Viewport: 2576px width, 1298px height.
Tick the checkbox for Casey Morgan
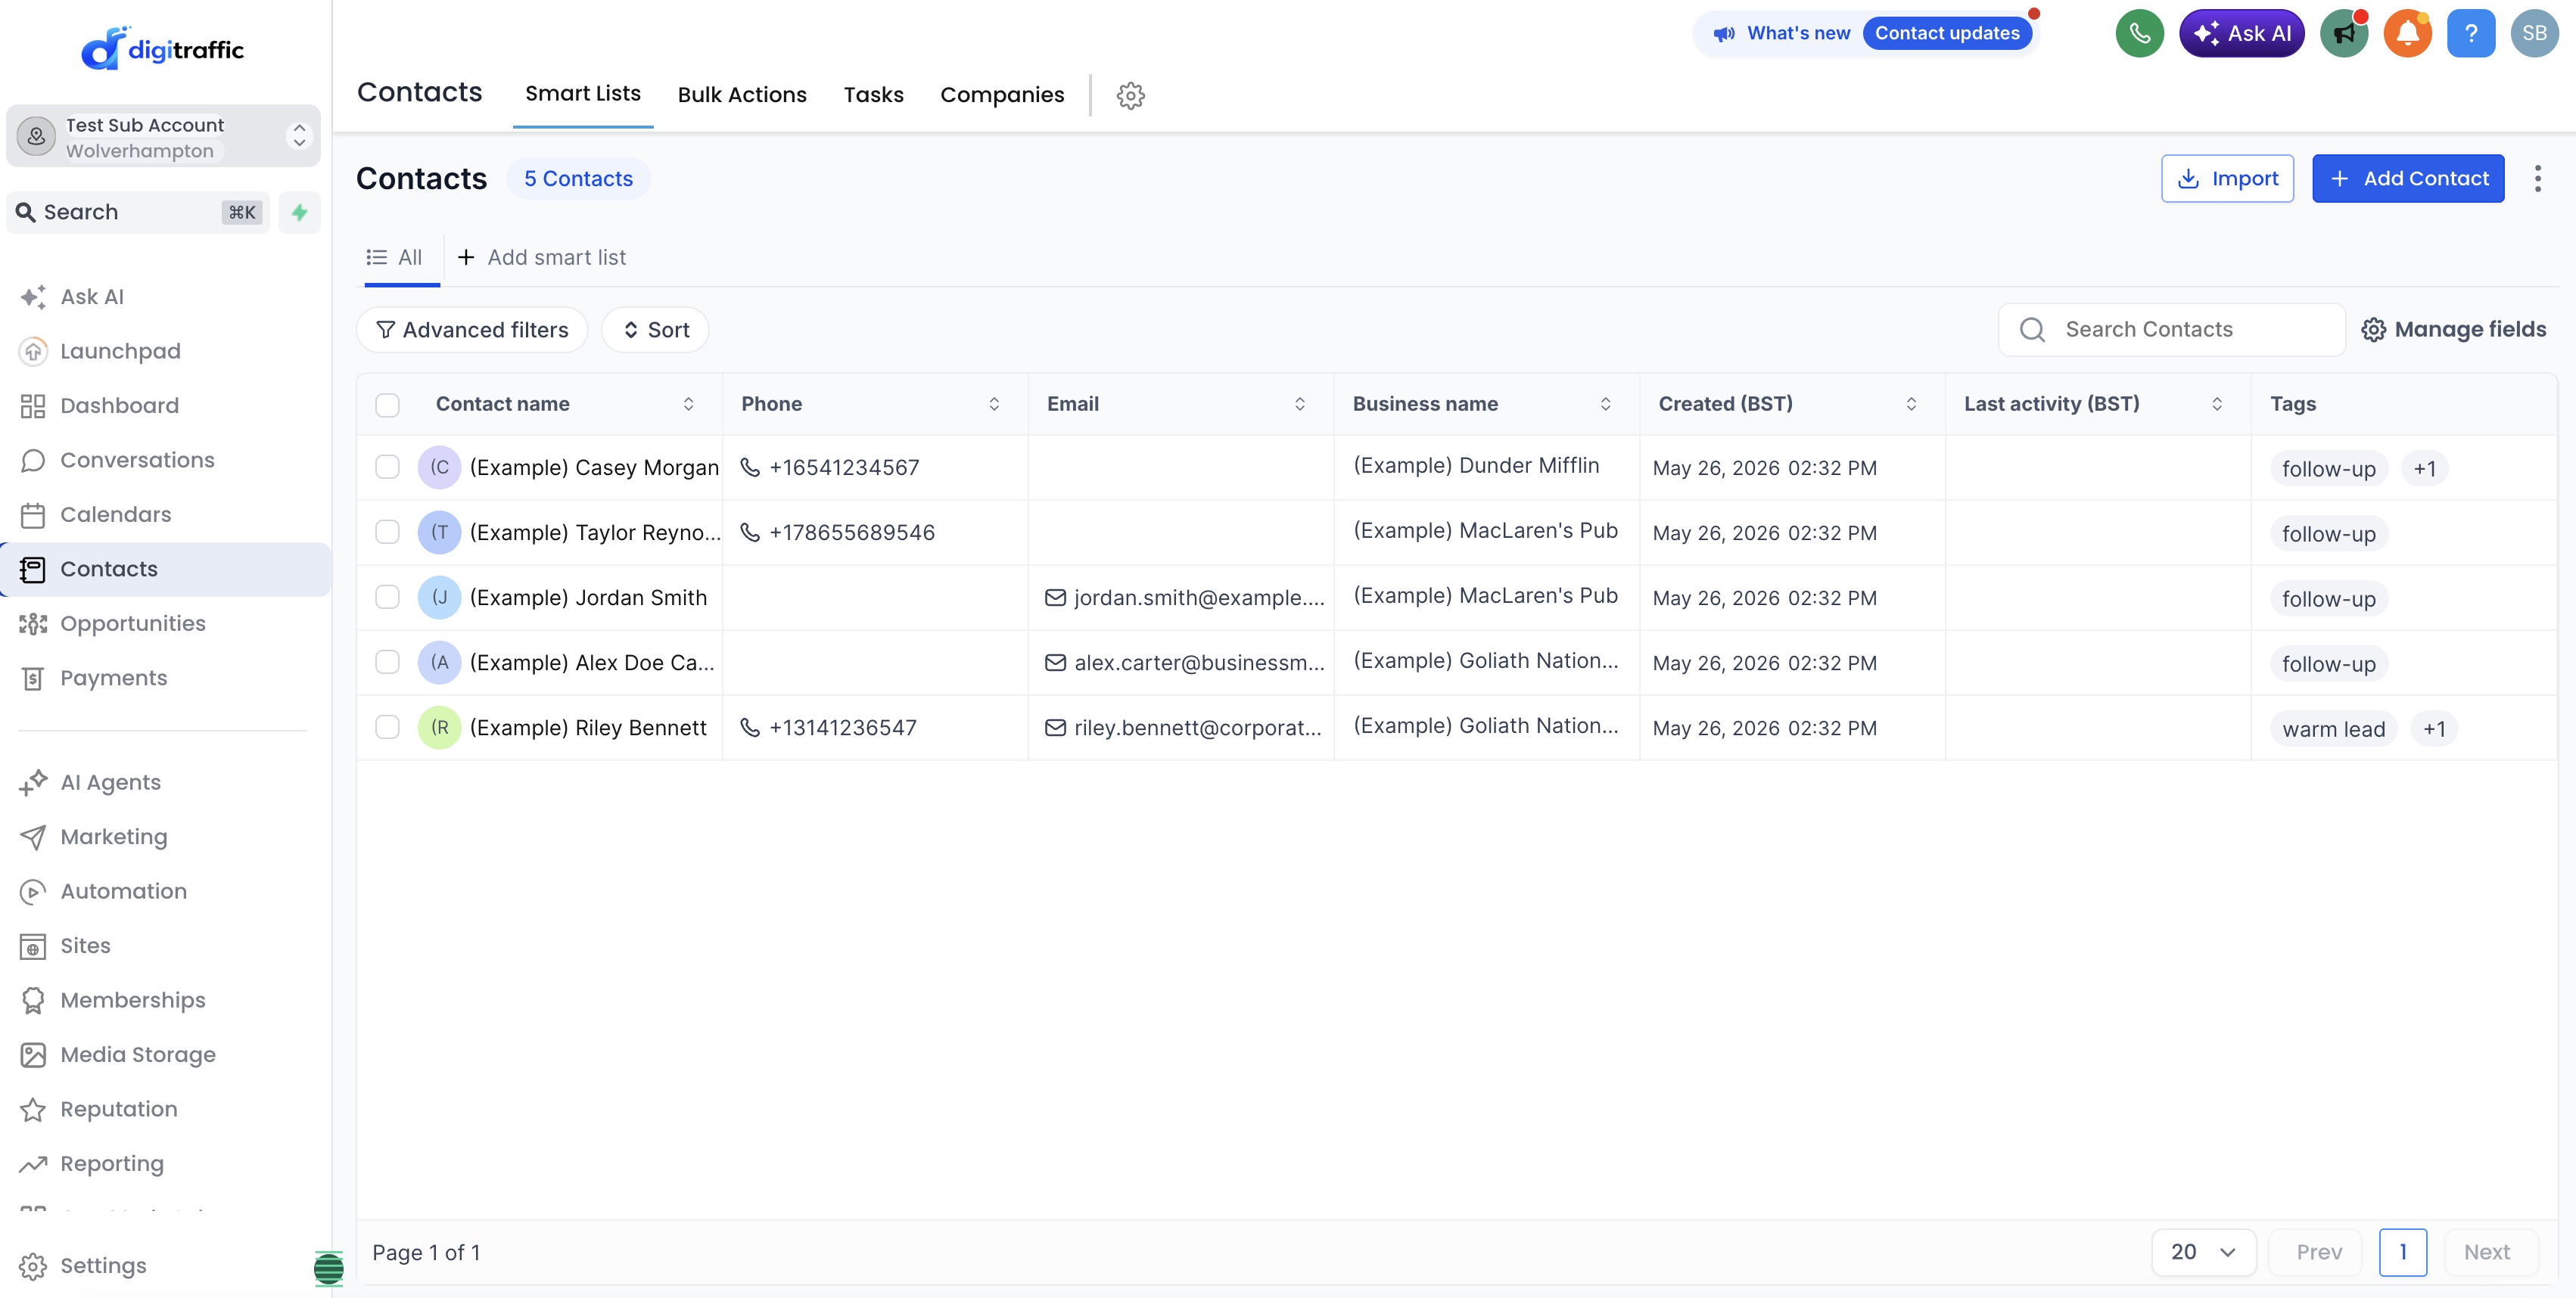tap(387, 467)
